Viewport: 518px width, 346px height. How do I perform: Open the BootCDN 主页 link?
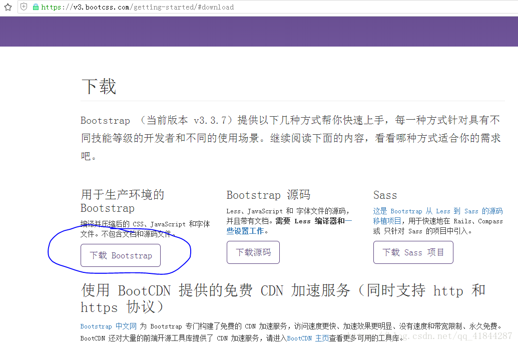(308, 338)
